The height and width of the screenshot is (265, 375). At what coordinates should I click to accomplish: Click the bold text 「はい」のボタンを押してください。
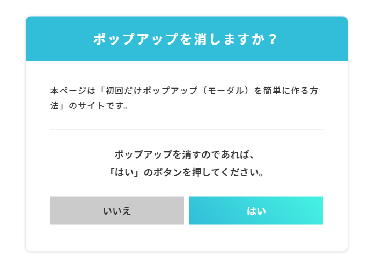click(x=186, y=173)
